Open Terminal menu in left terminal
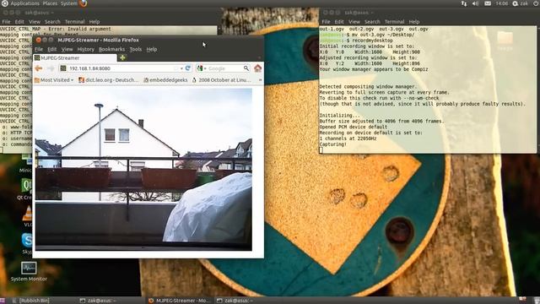 (x=75, y=22)
